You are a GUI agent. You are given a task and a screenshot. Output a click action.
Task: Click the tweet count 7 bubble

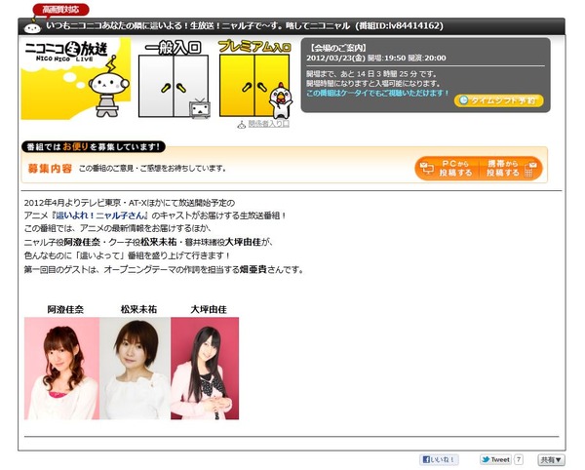point(519,459)
